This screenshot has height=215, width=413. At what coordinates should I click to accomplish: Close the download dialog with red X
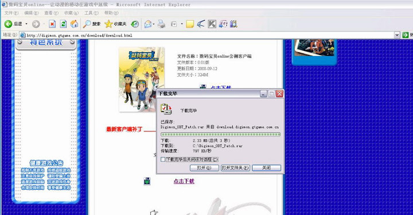click(279, 93)
